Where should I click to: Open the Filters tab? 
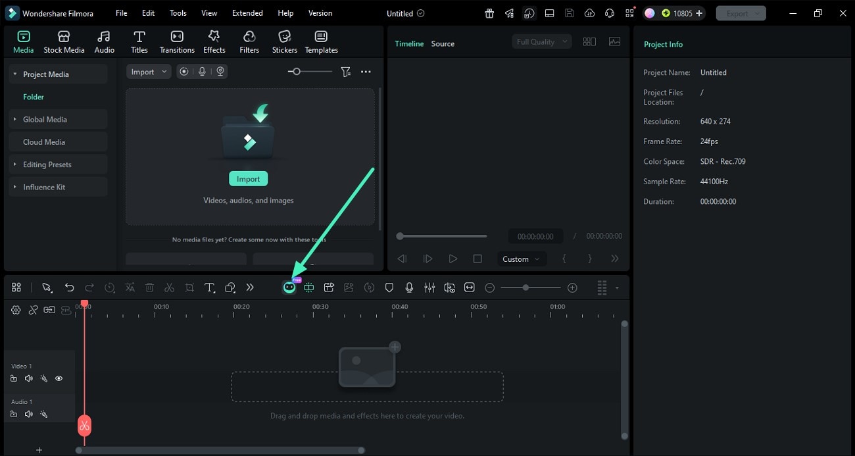249,42
